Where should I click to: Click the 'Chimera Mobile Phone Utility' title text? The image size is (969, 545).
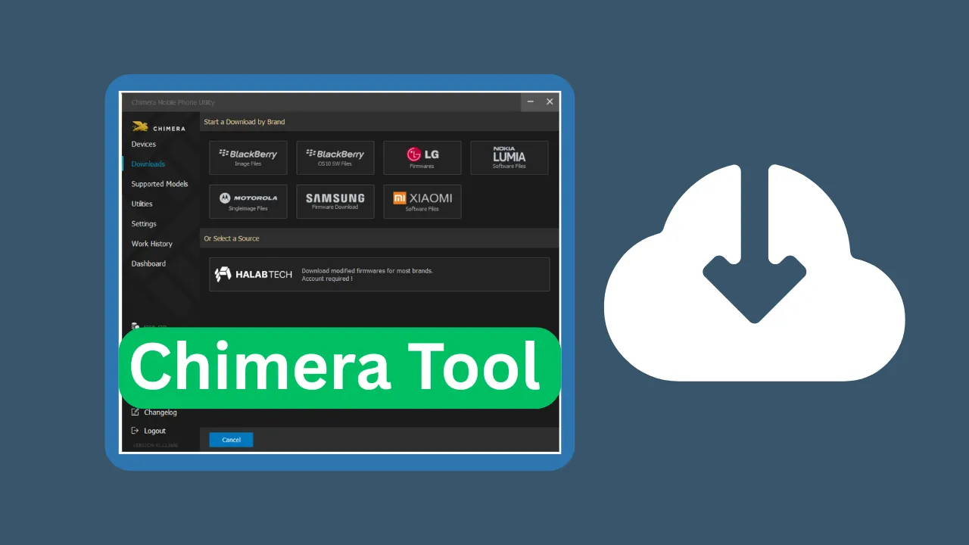tap(173, 102)
